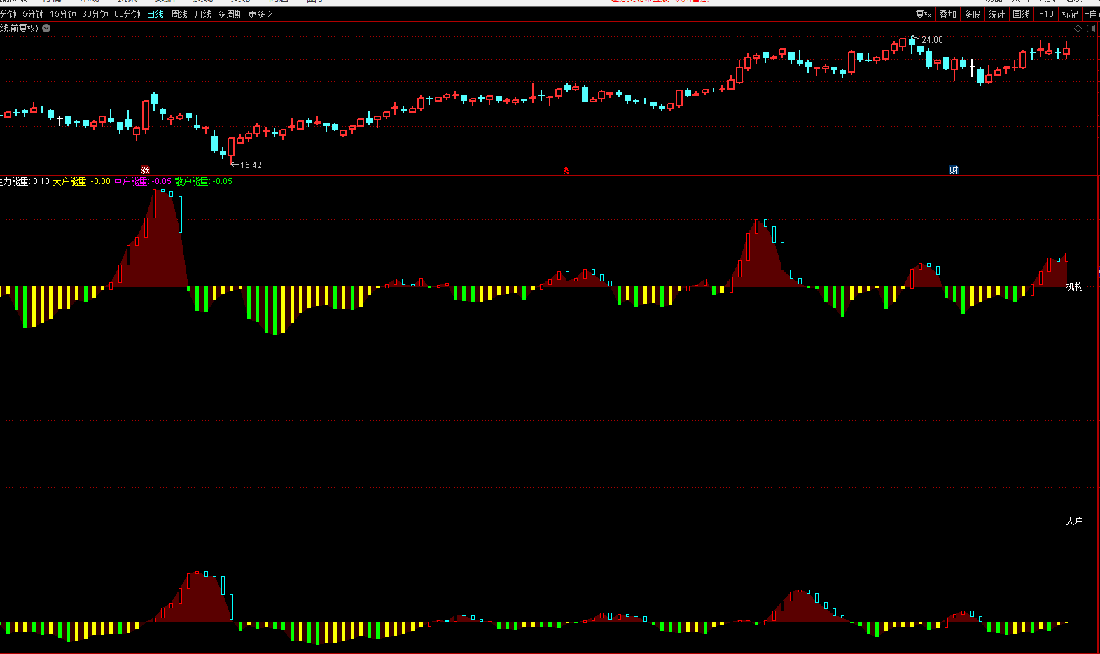
Task: Click the 15.42 low price label
Action: 250,165
